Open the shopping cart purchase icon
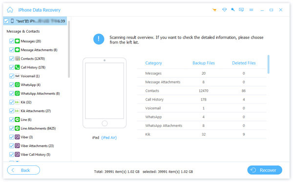The image size is (293, 182). pyautogui.click(x=214, y=10)
